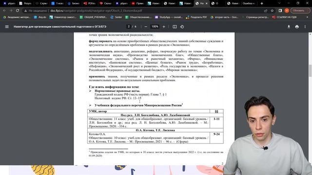The height and width of the screenshot is (175, 312).
Task: Switch to the Скачат tab
Action: click(105, 3)
